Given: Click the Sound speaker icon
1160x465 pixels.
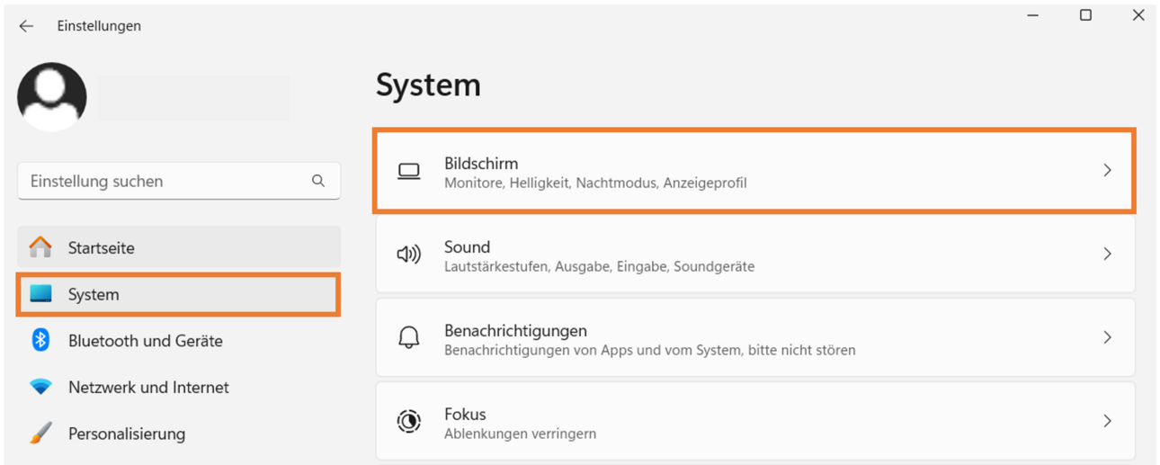Looking at the screenshot, I should tap(409, 255).
